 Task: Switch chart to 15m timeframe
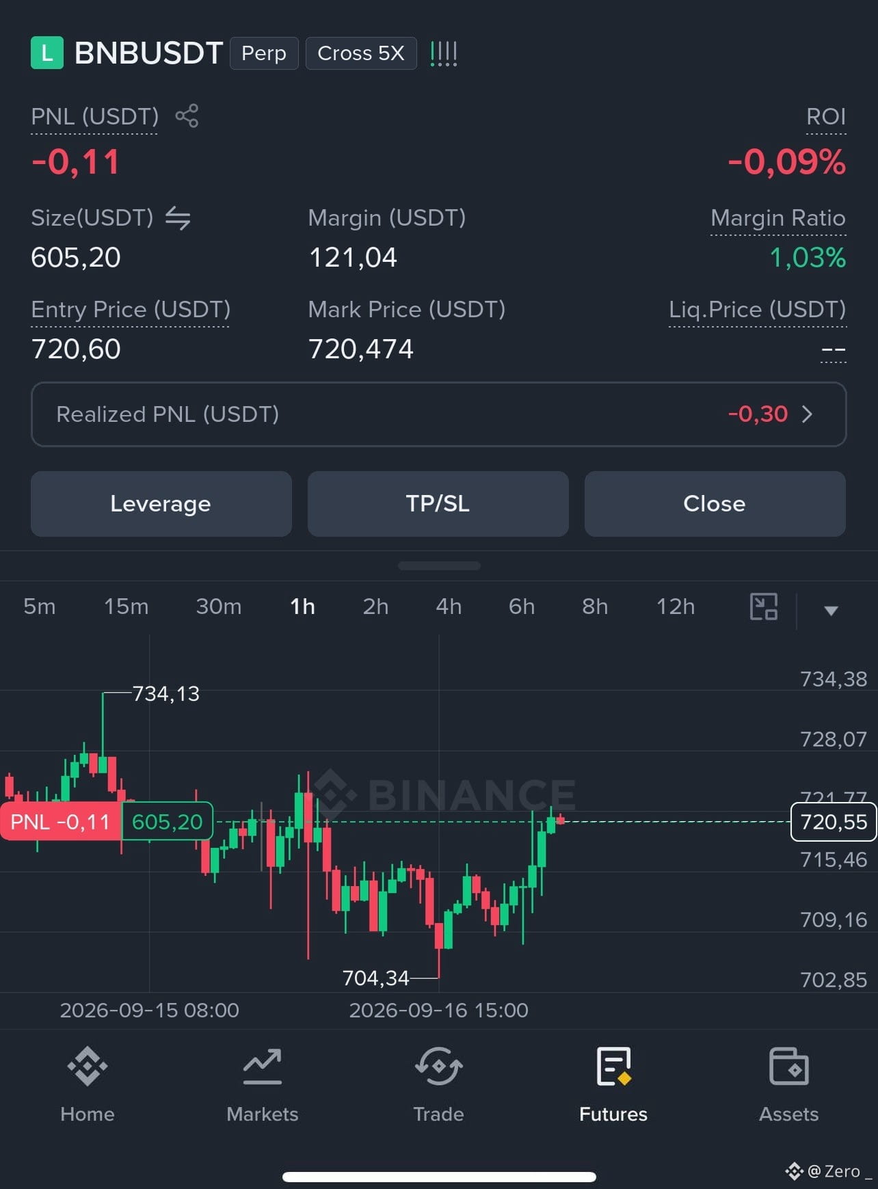[126, 606]
